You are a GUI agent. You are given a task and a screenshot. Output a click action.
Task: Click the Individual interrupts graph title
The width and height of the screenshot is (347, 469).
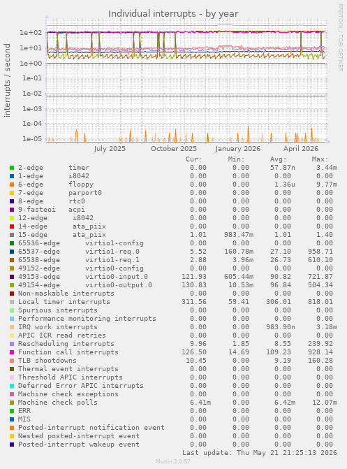point(173,14)
